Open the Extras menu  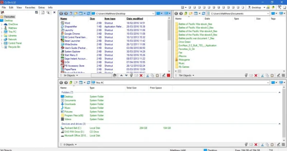pos(41,7)
